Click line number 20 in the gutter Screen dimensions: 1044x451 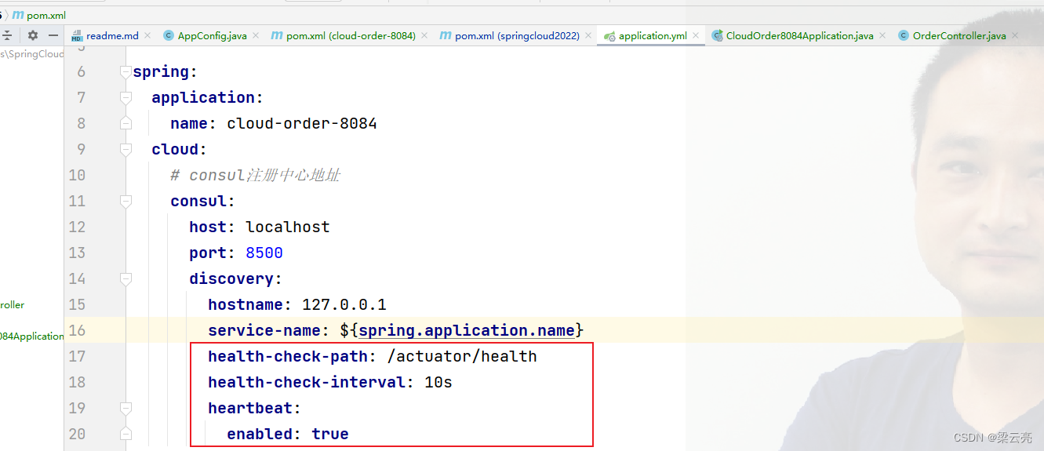77,435
